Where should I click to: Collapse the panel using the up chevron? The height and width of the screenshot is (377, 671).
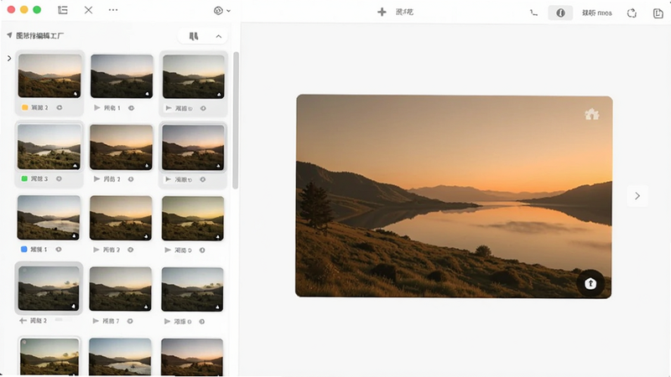coord(219,36)
